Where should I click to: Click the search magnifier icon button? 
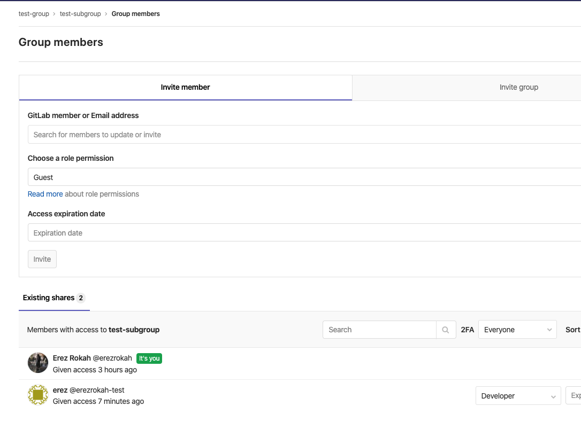point(446,330)
